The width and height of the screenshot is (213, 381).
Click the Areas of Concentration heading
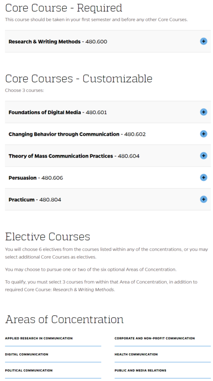(x=65, y=319)
